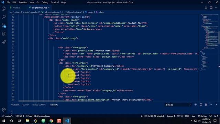Open the Search view in activity bar

coord(4,17)
